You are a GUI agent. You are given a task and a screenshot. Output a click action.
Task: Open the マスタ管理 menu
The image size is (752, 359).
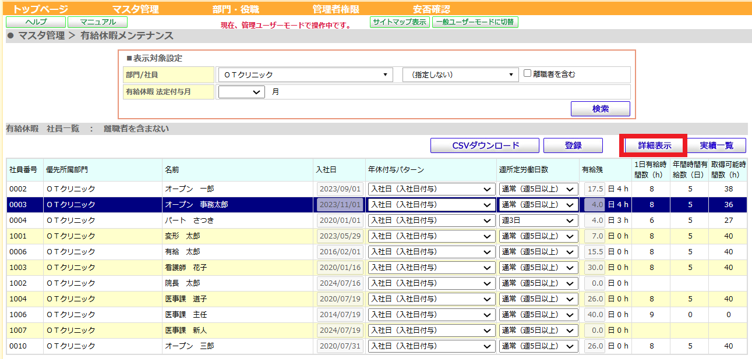(135, 9)
